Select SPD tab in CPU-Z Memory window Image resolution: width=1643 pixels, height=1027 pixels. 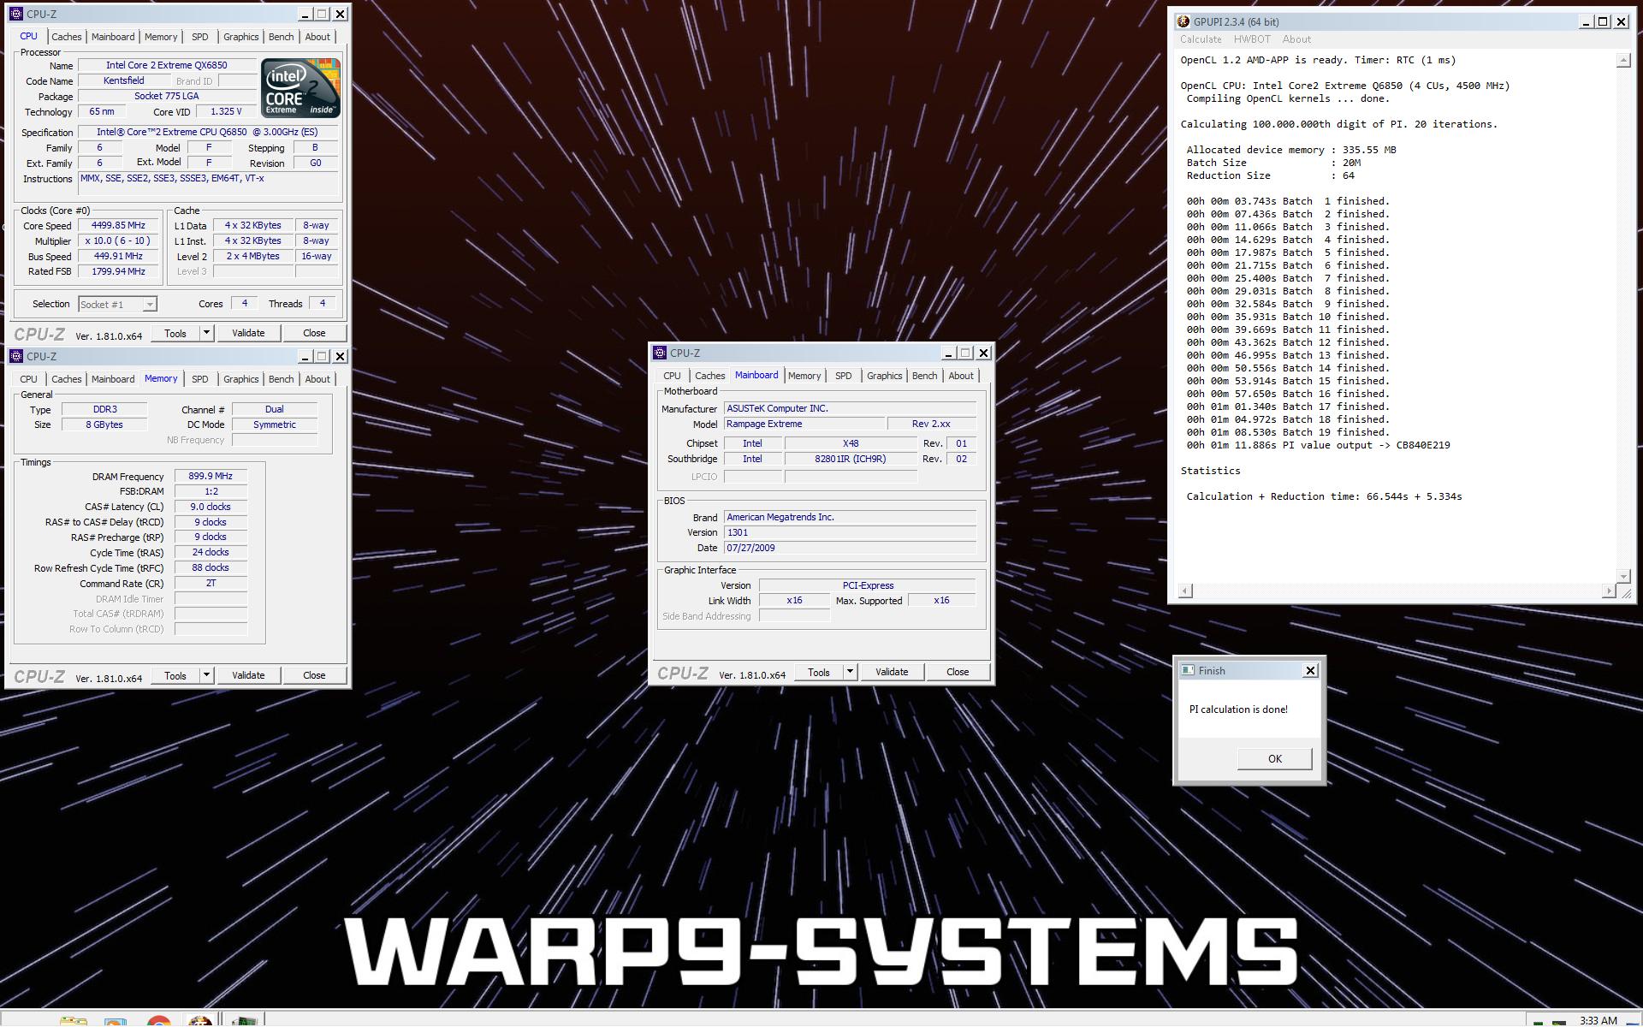[x=200, y=379]
